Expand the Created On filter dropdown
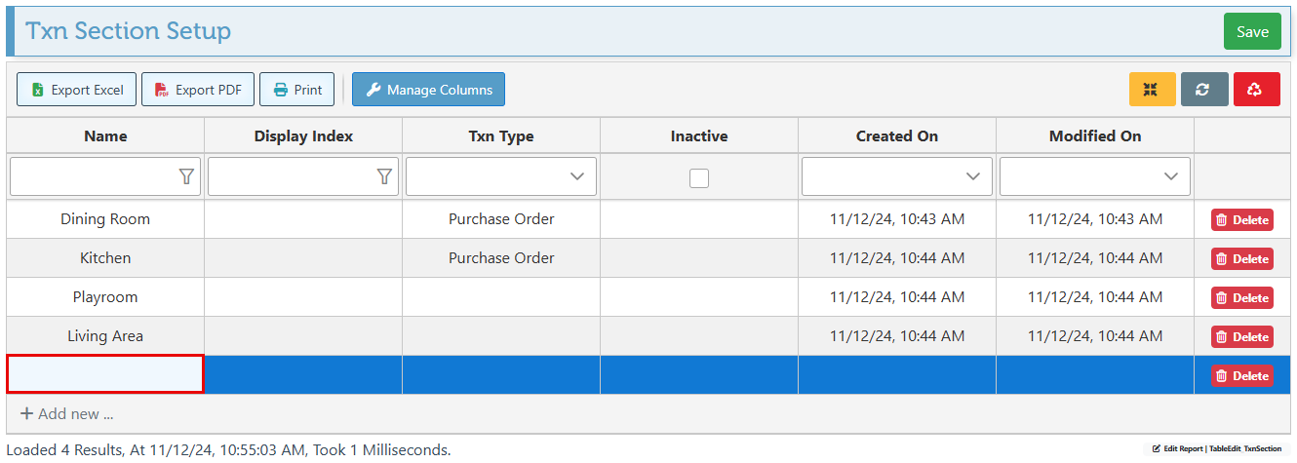The image size is (1297, 463). tap(896, 176)
